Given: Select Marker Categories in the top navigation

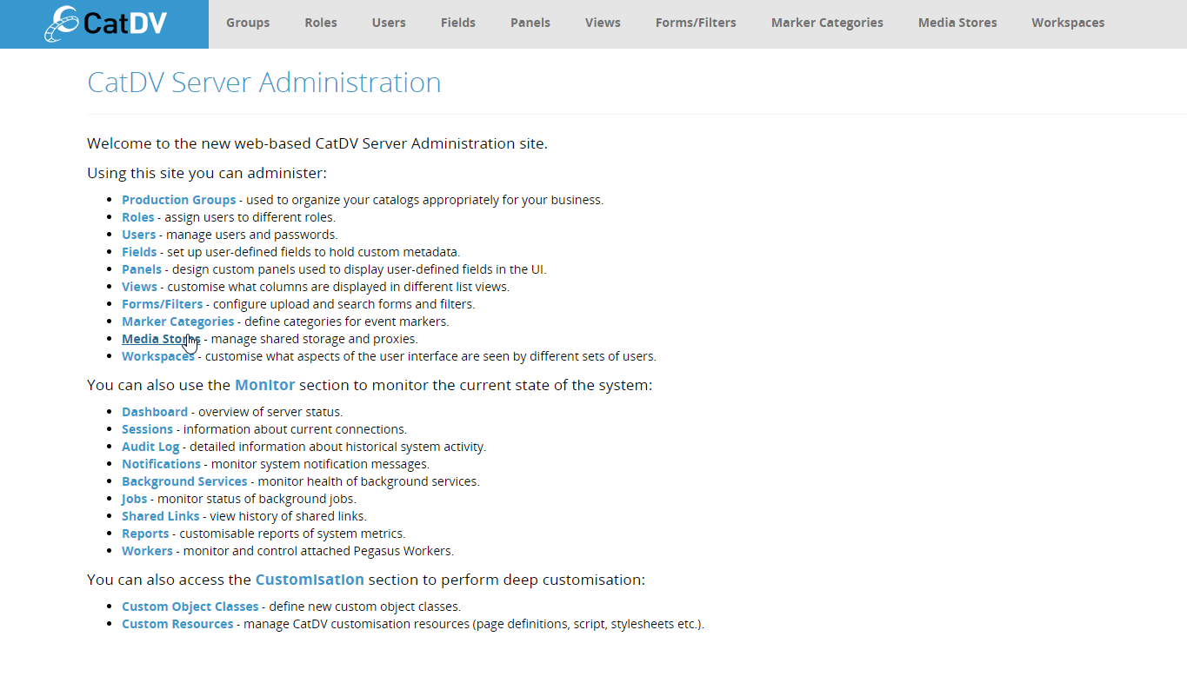Looking at the screenshot, I should pyautogui.click(x=827, y=23).
